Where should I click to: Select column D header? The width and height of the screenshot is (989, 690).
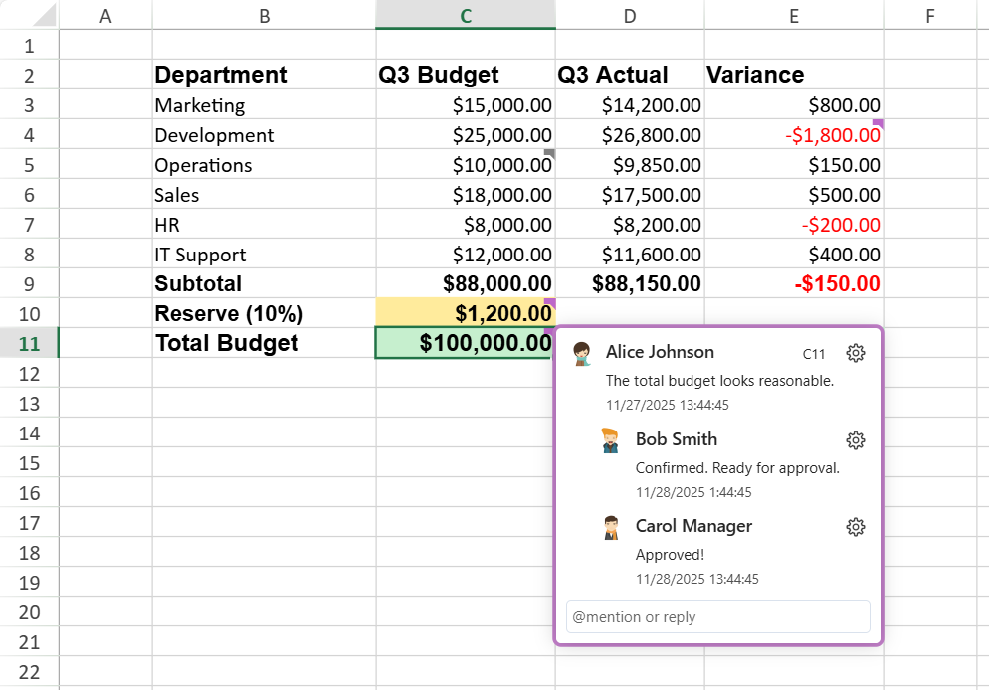pos(629,15)
